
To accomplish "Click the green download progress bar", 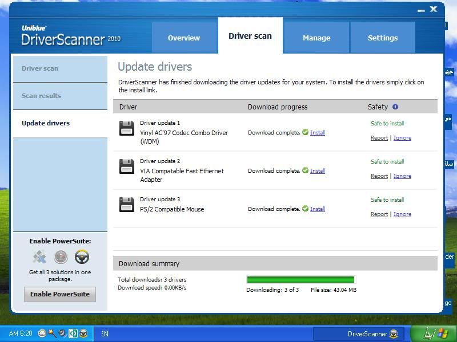I will point(300,279).
